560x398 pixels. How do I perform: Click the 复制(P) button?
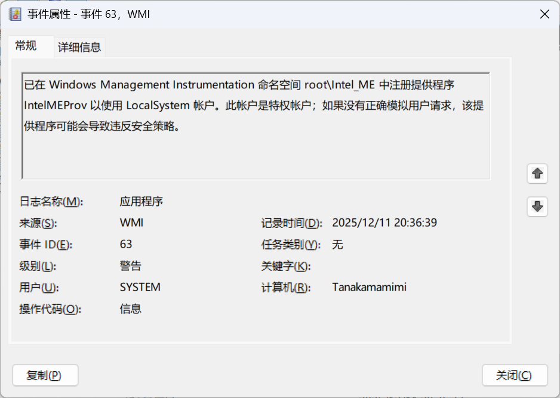coord(45,375)
